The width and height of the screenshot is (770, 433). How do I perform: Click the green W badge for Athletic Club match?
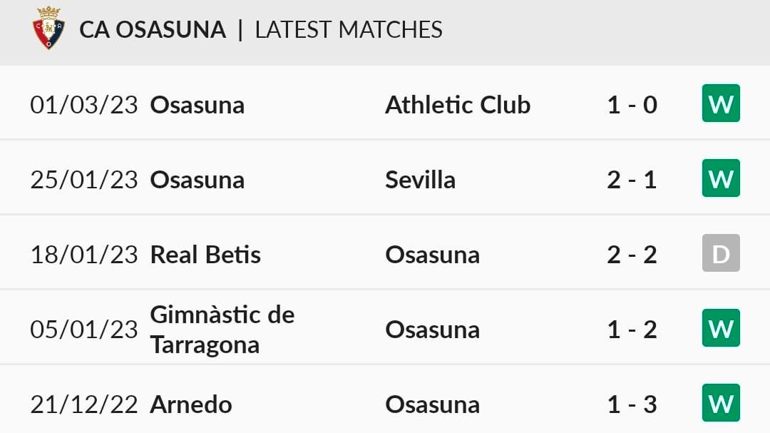(721, 103)
